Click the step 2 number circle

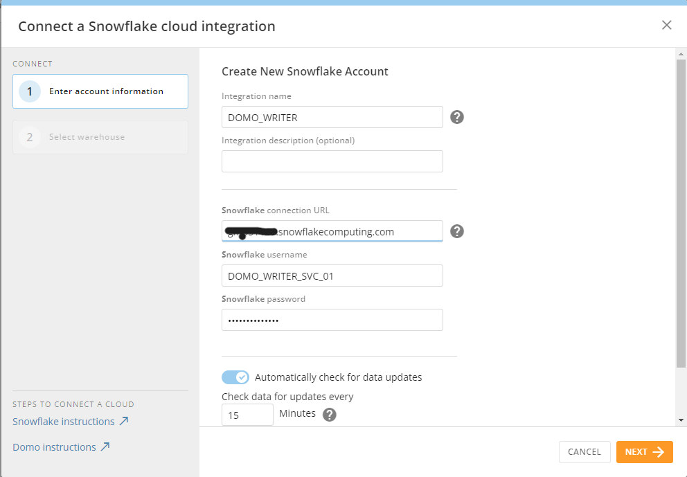(x=29, y=137)
